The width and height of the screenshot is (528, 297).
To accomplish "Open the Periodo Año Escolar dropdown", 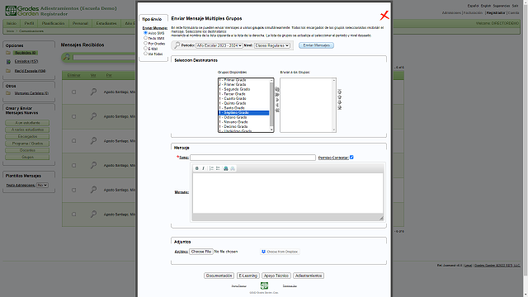I will (x=219, y=45).
